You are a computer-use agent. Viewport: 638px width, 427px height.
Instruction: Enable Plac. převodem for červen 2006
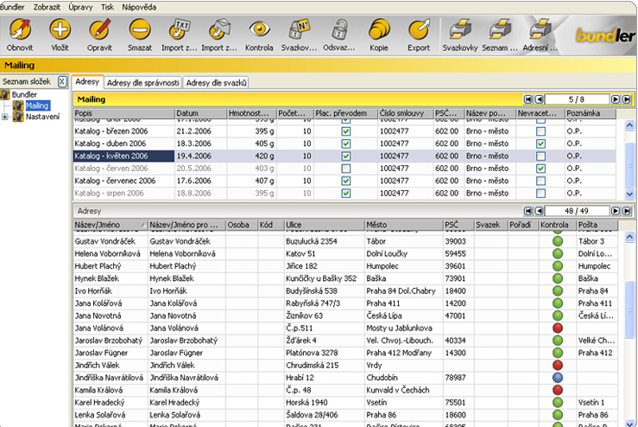pos(346,169)
